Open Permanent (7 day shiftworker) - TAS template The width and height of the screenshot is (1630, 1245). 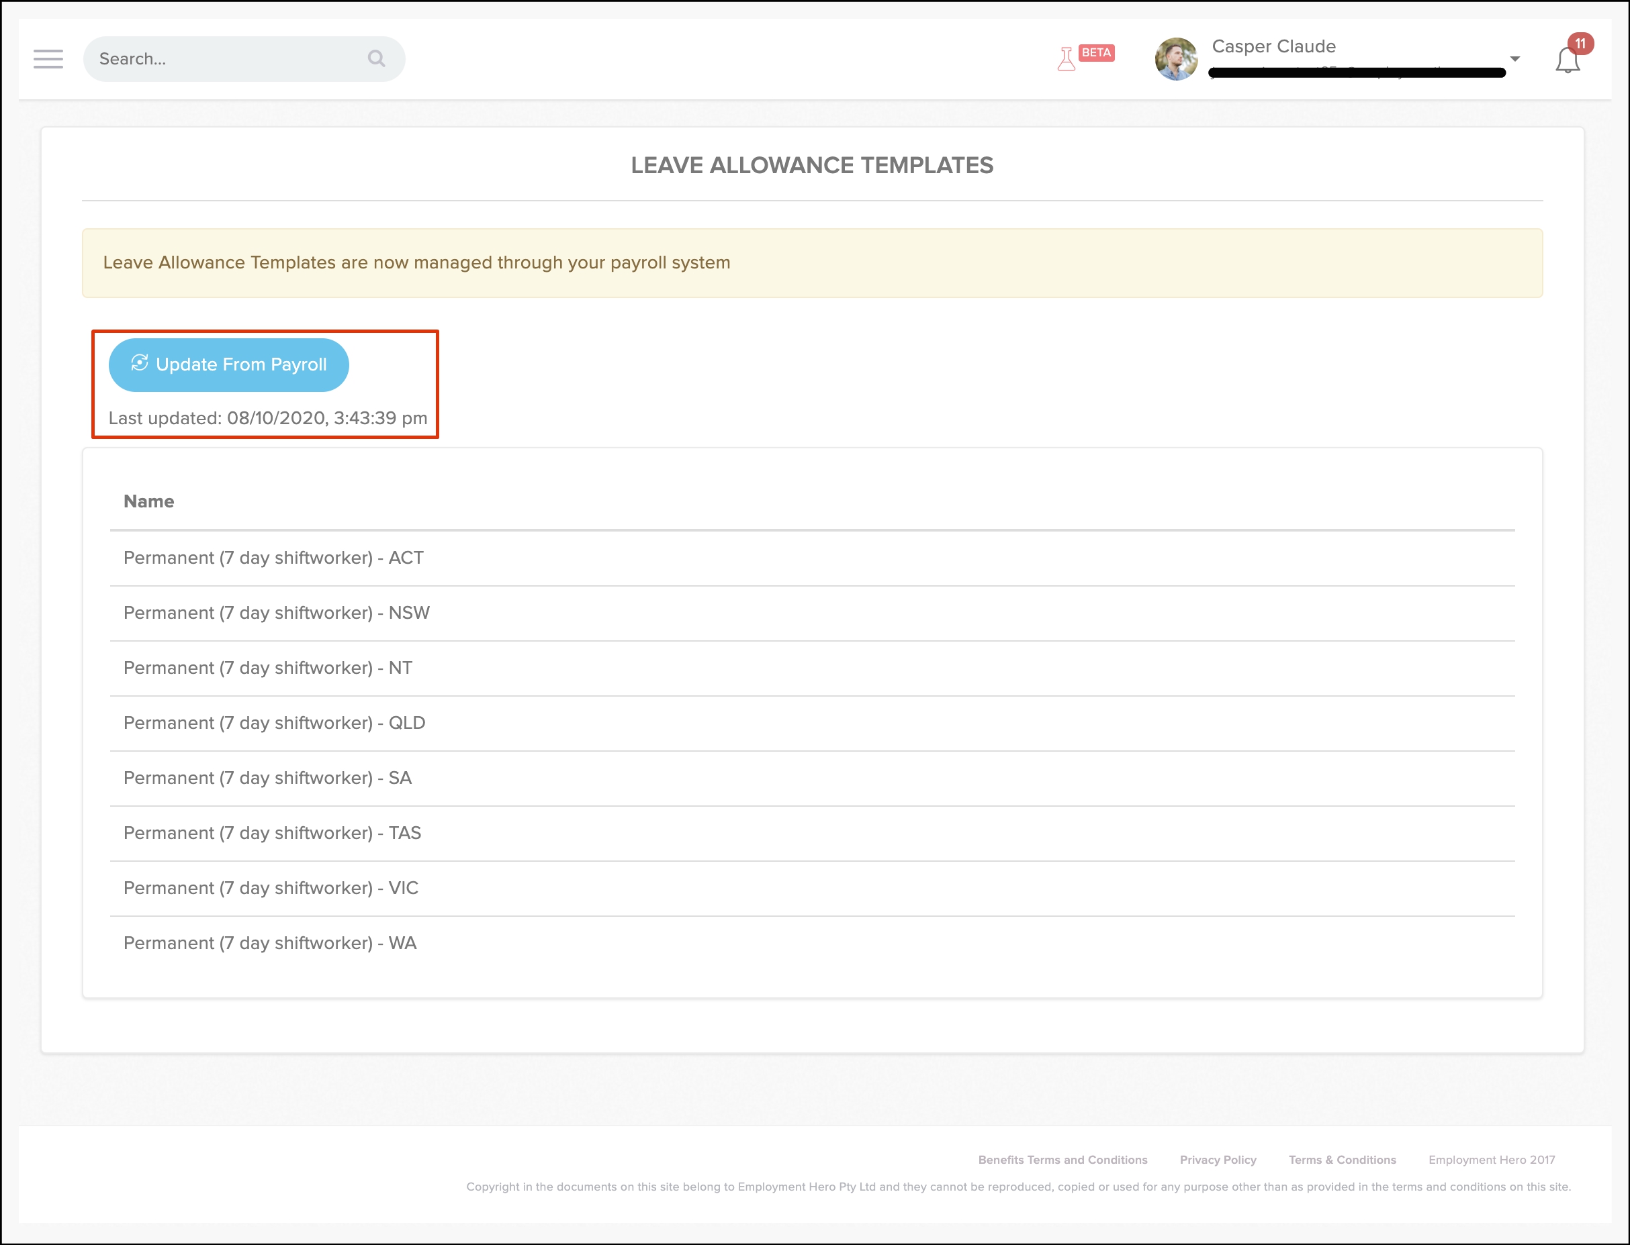[x=271, y=833]
